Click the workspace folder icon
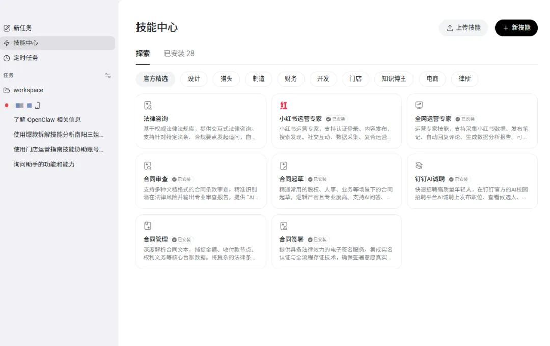The image size is (550, 346). pyautogui.click(x=7, y=90)
